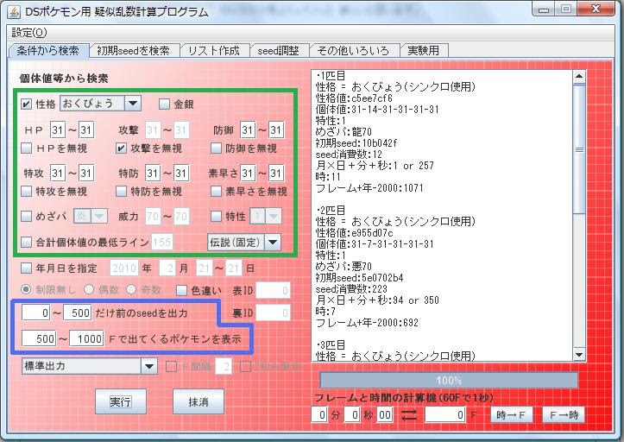Image resolution: width=624 pixels, height=442 pixels.
Task: Click 初期seed:10b042f in results
Action: [x=356, y=143]
